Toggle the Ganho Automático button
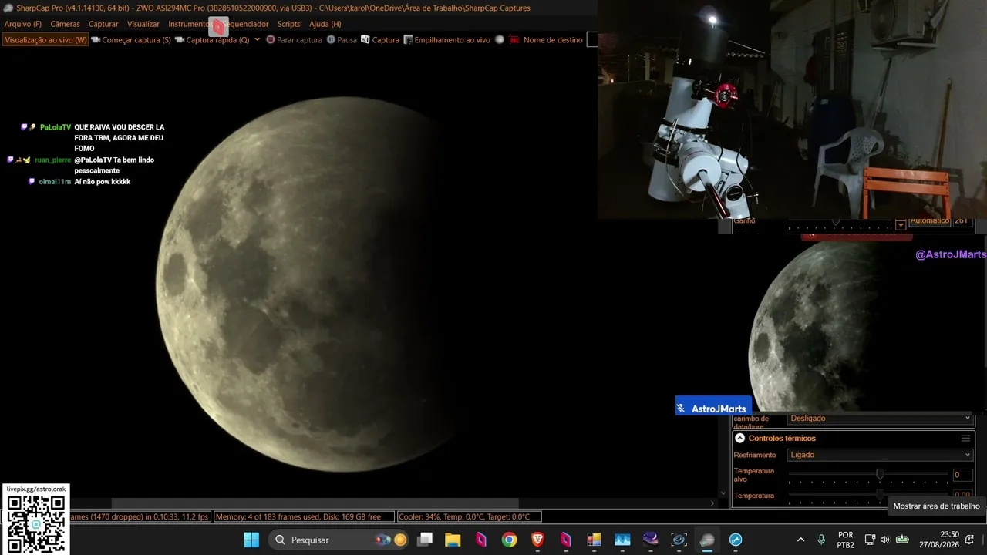 [929, 221]
